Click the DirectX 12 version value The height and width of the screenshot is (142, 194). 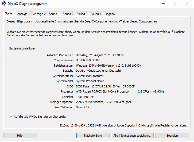click(83, 107)
